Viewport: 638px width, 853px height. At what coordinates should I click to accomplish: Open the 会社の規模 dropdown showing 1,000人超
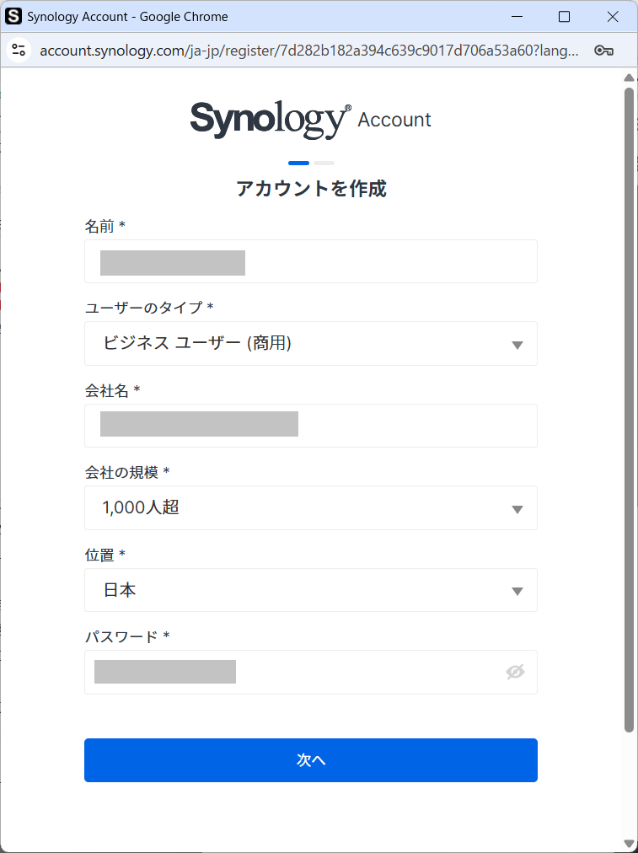pos(310,508)
